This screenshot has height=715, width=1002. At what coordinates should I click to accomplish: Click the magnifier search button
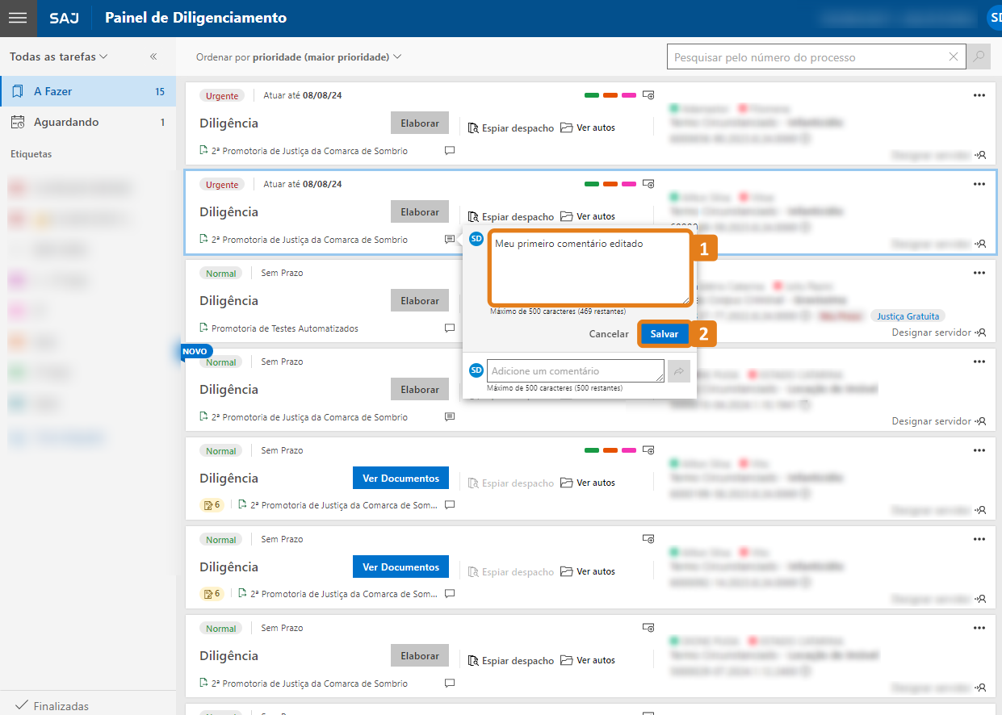pyautogui.click(x=979, y=57)
